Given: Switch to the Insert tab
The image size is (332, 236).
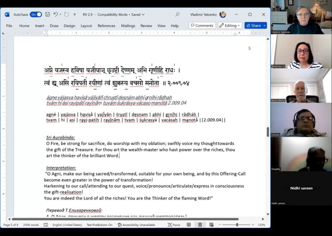Looking at the screenshot, I should click(39, 25).
